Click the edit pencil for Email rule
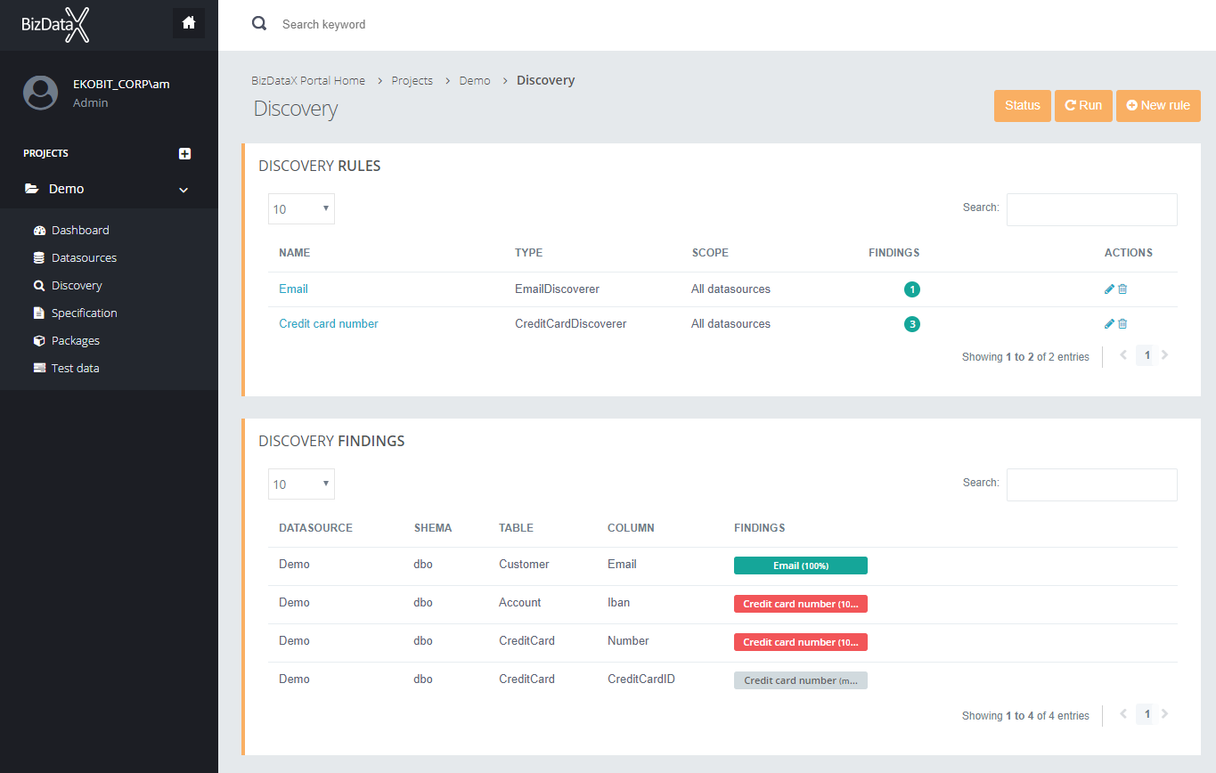 click(1109, 289)
